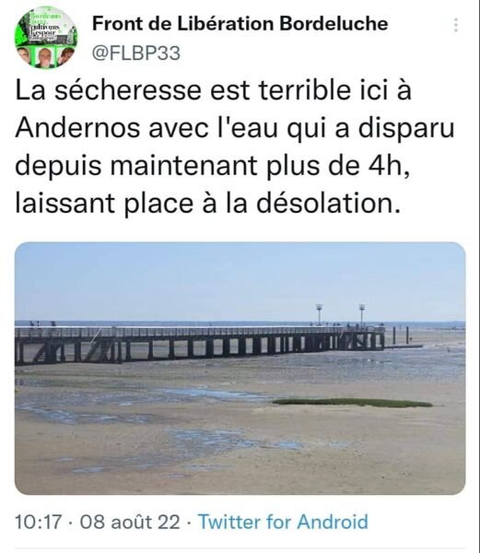Click the blue sky area of the photo
Screen dimensions: 480x553
click(240, 278)
